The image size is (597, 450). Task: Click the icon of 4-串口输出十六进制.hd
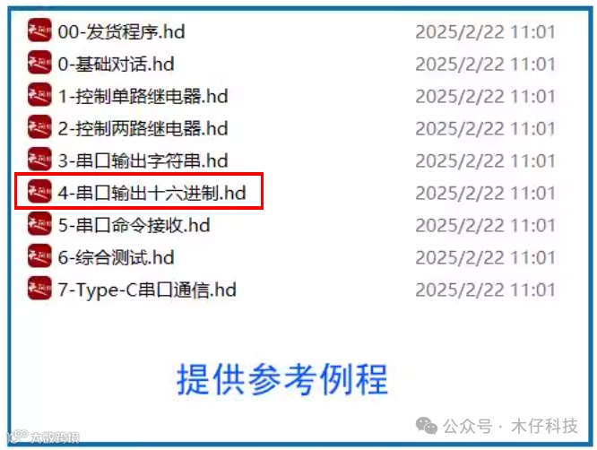pos(39,191)
